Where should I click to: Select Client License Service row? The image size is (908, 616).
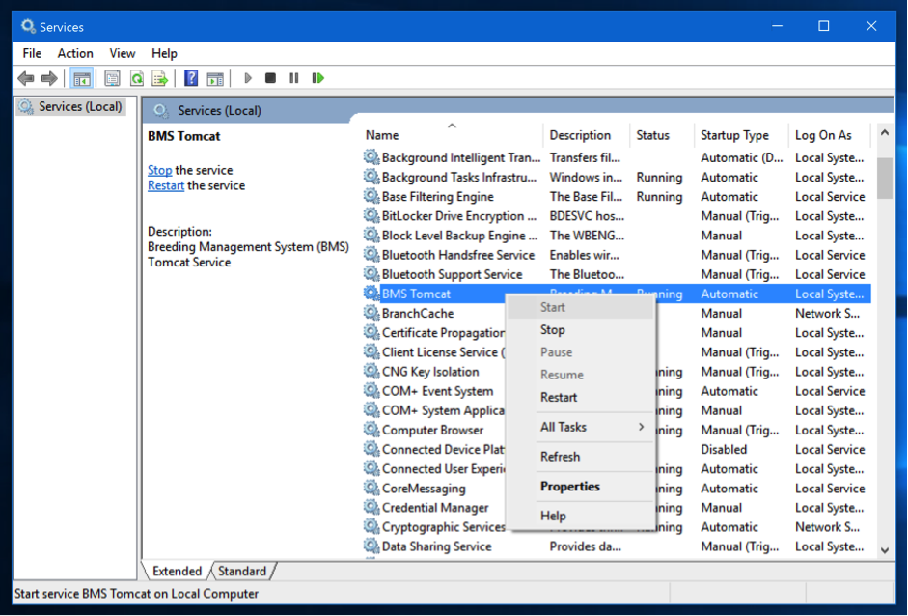(443, 352)
